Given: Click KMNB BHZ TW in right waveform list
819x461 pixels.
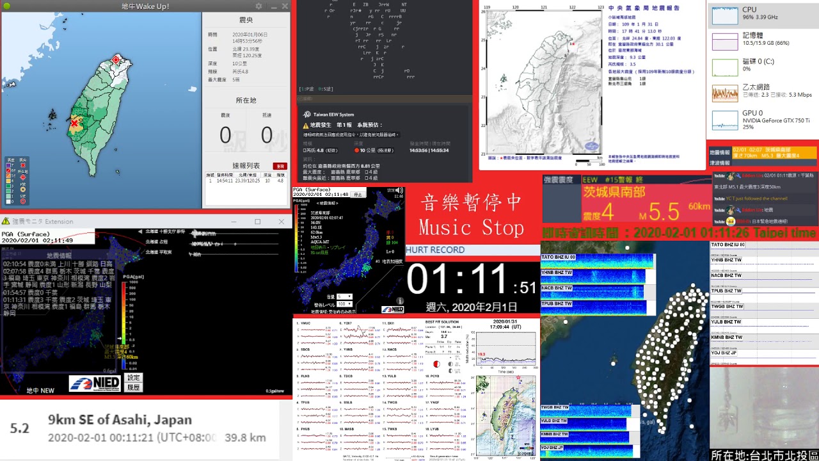Looking at the screenshot, I should coord(727,337).
